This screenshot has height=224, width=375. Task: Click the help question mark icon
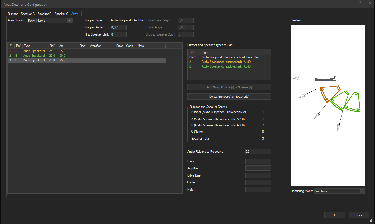pos(360,3)
